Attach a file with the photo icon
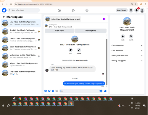Image resolution: width=148 pixels, height=115 pixels. [49, 91]
